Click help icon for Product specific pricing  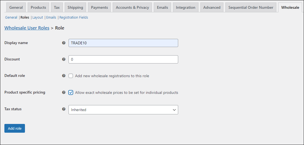(64, 92)
